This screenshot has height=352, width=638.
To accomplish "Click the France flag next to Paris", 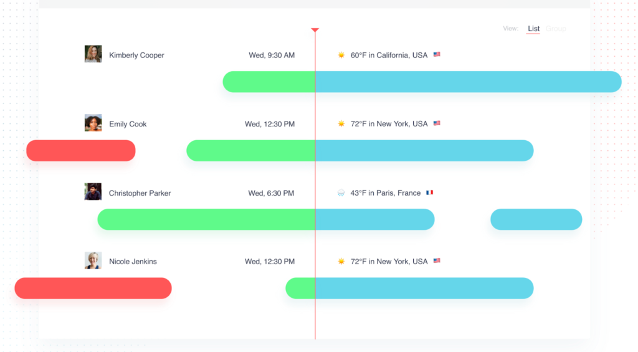I will [x=429, y=192].
